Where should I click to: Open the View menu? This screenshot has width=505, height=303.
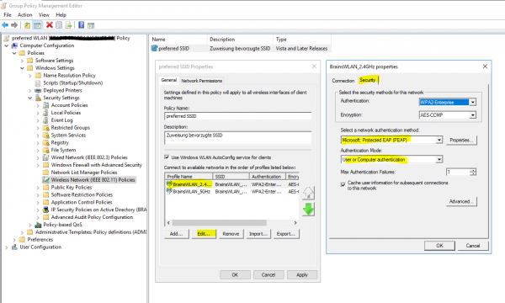[x=44, y=15]
